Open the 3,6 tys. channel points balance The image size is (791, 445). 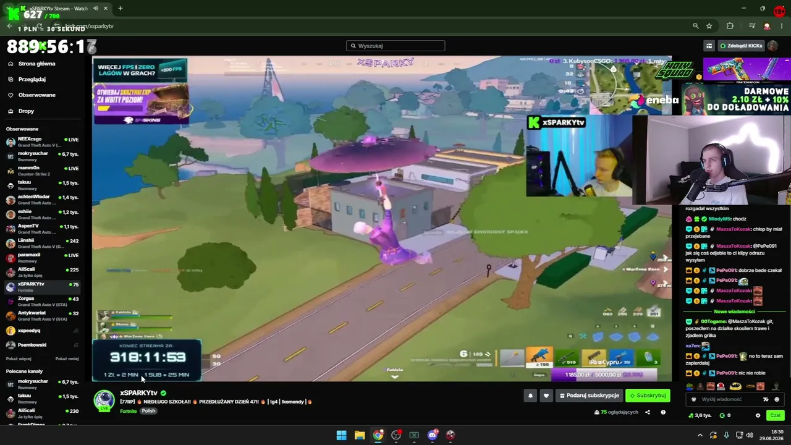pos(700,415)
